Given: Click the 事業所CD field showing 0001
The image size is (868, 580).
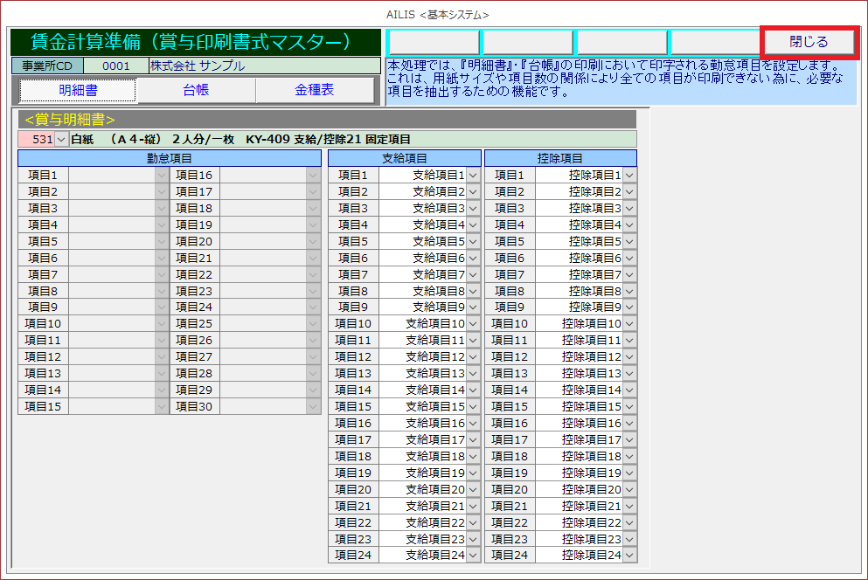Looking at the screenshot, I should [115, 66].
